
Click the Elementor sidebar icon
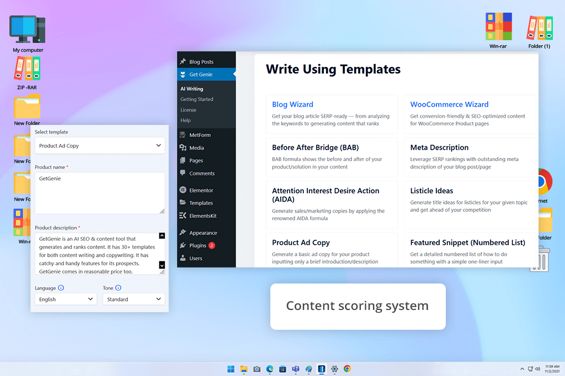[x=183, y=190]
